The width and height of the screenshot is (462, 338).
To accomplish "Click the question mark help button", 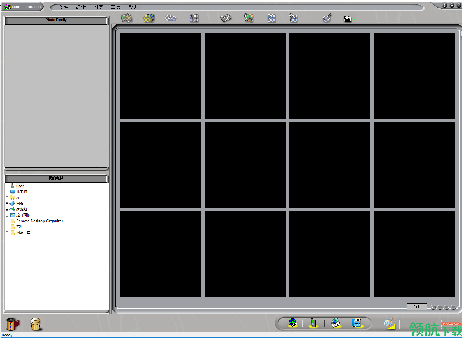I will point(444,5).
